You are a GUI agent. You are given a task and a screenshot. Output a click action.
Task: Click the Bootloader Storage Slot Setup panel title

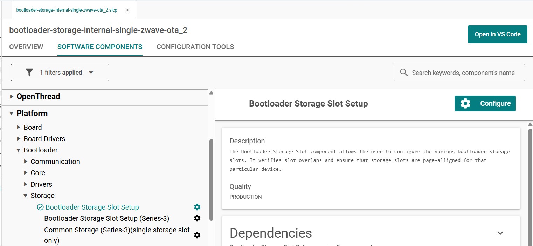pos(308,104)
